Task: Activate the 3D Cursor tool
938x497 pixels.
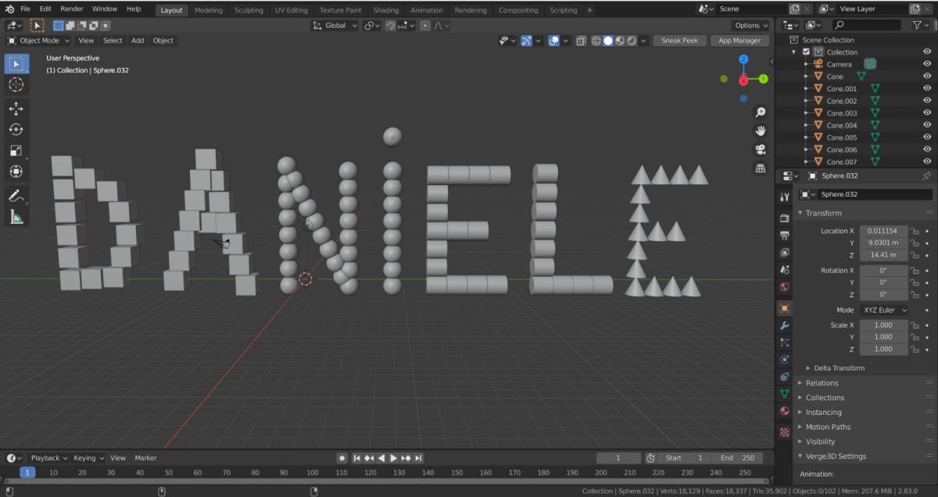Action: coord(16,84)
